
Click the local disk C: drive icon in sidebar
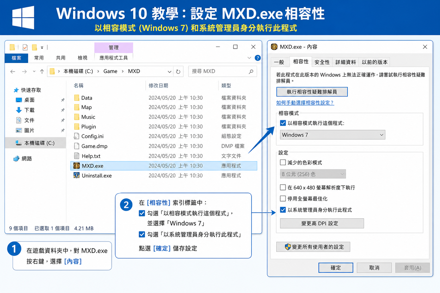point(19,143)
